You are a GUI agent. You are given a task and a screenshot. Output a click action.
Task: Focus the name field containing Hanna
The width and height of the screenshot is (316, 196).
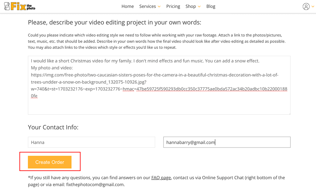91,142
